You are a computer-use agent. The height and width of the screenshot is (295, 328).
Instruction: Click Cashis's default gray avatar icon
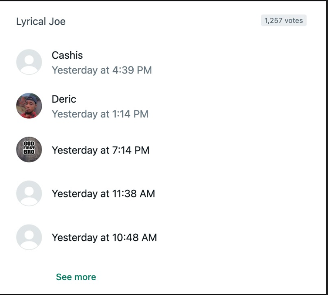(x=29, y=62)
